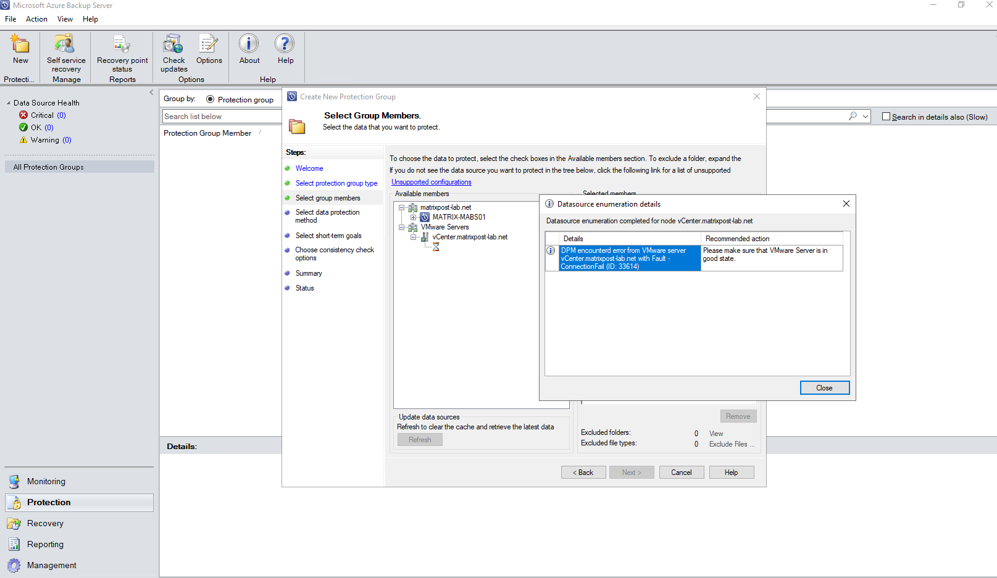
Task: Click Check updates toolbar icon
Action: [173, 44]
